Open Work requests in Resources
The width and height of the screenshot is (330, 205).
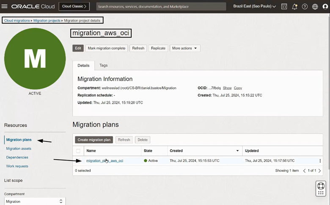[17, 166]
